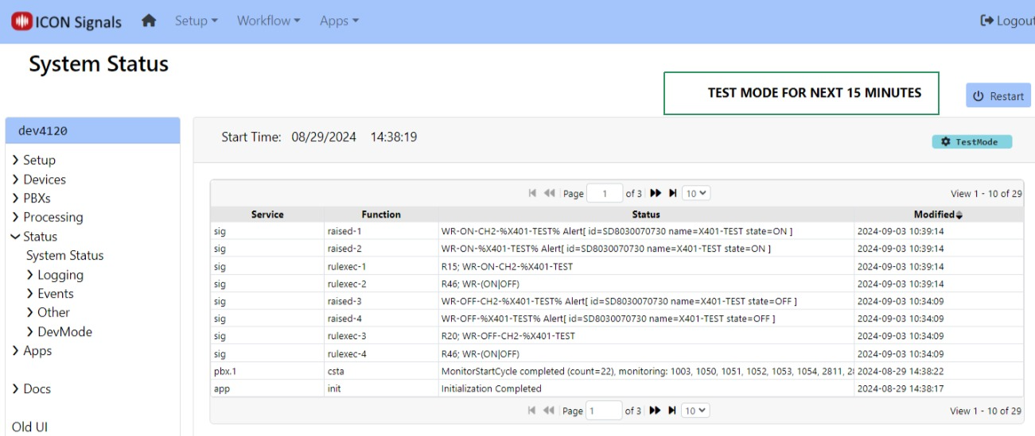Go to last page in bottom pager
This screenshot has width=1035, height=436.
click(673, 411)
